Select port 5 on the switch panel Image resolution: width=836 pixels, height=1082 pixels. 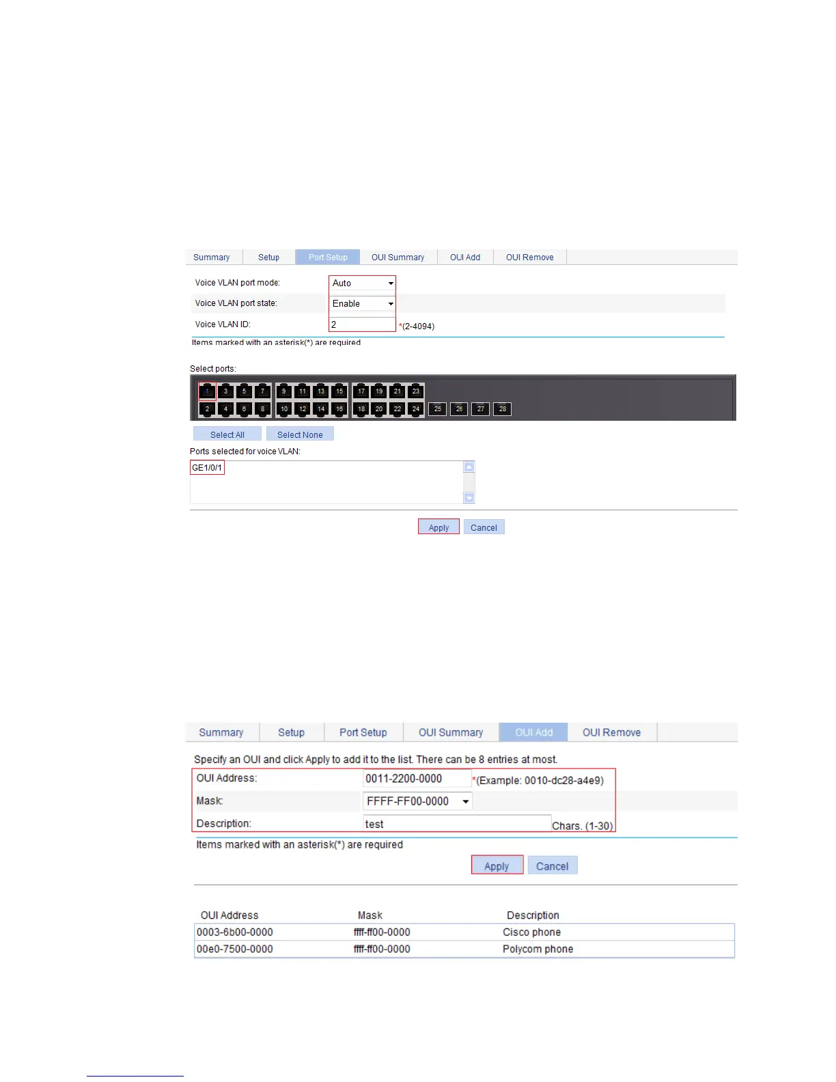pyautogui.click(x=244, y=391)
